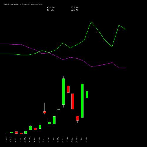This screenshot has width=147, height=147.
Task: Click the green candle above 20 Mar
Action: coord(87,95)
